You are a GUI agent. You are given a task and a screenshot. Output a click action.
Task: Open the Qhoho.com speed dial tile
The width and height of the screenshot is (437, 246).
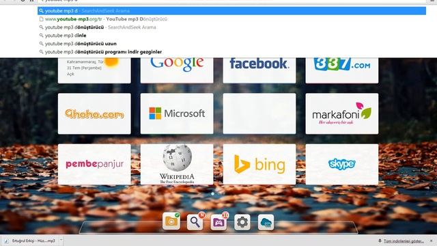pos(94,113)
